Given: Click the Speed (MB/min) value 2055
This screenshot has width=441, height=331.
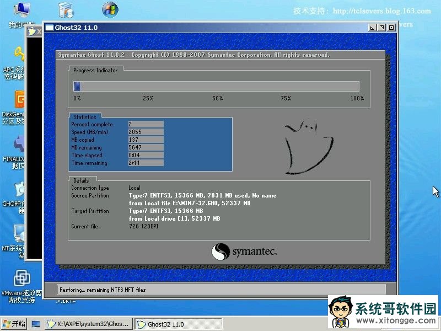Looking at the screenshot, I should [x=146, y=132].
